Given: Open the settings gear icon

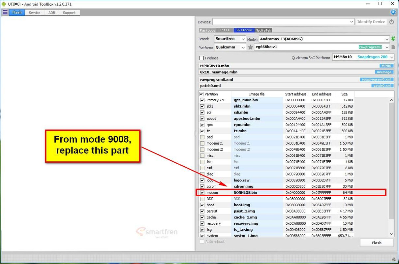Looking at the screenshot, I should click(393, 12).
